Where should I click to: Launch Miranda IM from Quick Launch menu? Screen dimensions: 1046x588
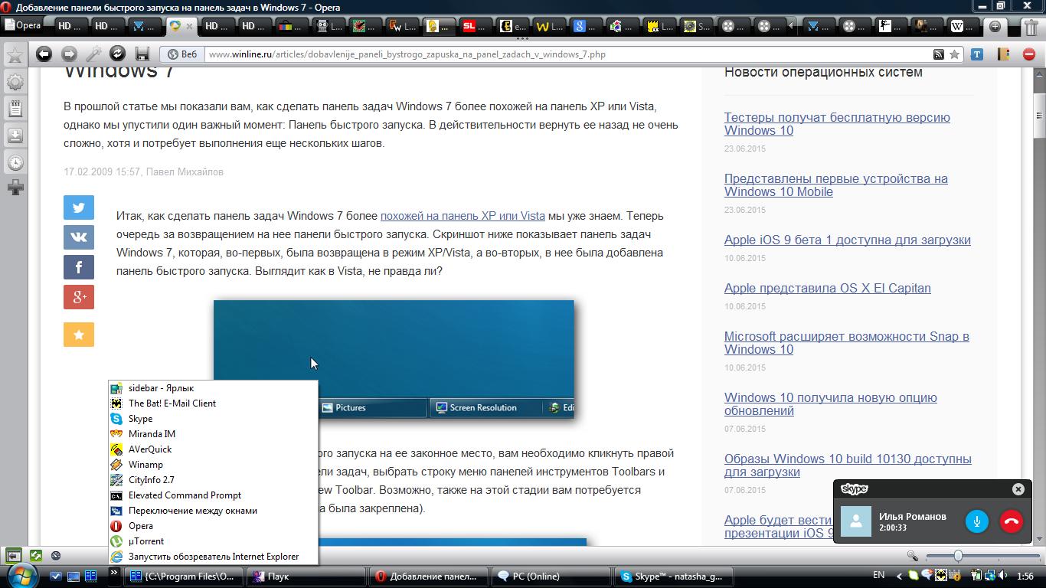click(213, 434)
